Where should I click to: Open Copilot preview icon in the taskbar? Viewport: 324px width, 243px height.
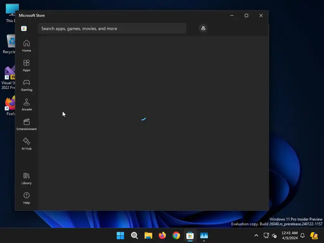point(314,235)
